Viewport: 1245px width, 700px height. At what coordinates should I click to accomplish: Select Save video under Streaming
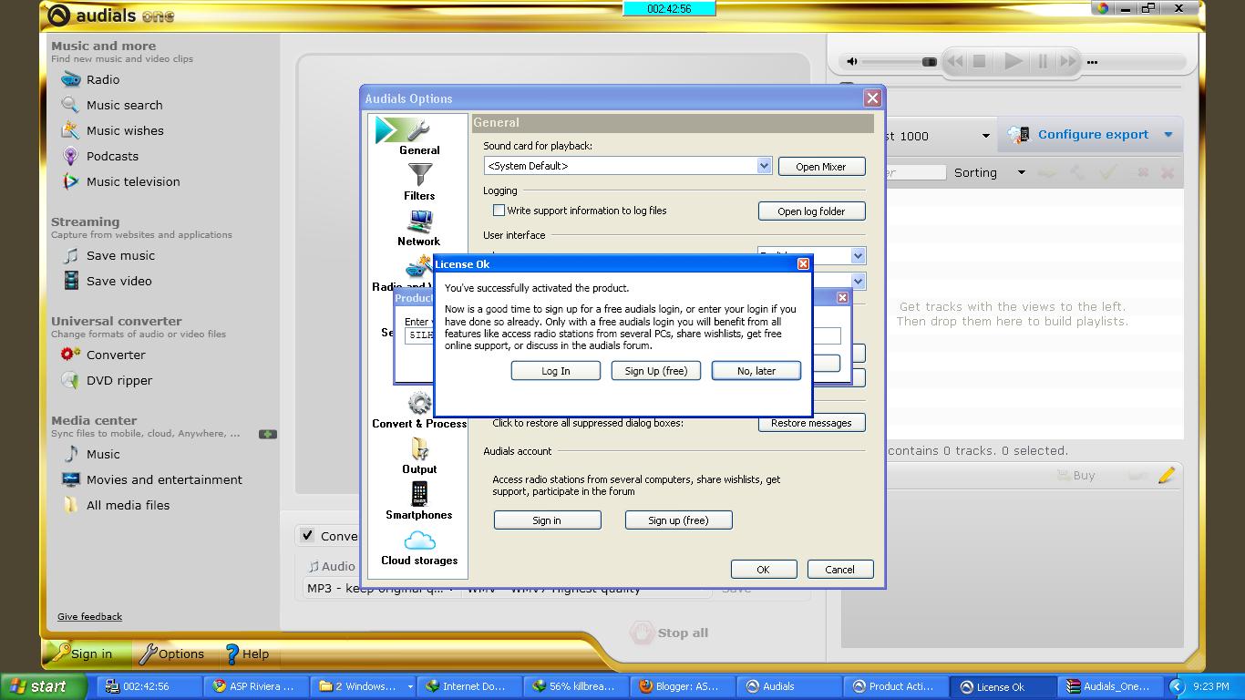107,281
